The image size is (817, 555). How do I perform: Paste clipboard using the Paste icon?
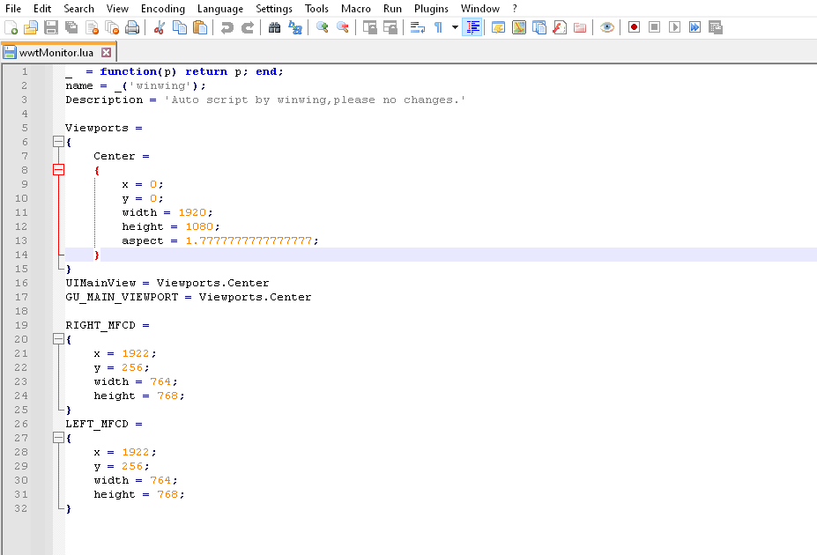pyautogui.click(x=200, y=27)
